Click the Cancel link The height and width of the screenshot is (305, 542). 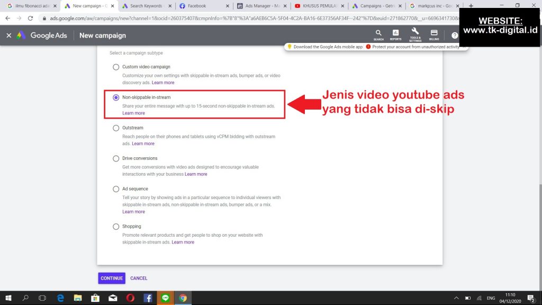pos(139,278)
